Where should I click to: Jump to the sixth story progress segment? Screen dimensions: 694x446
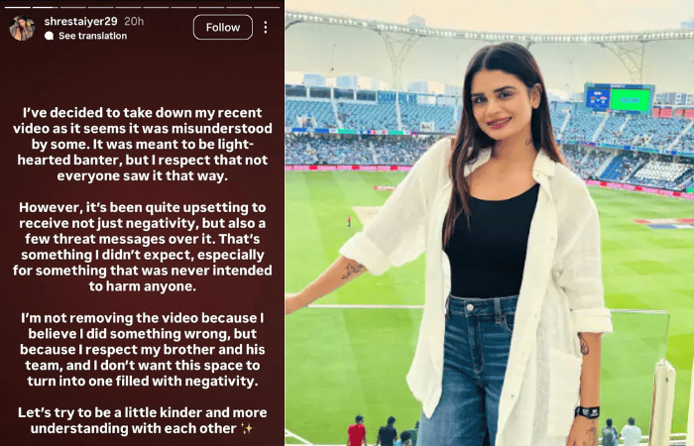[156, 8]
